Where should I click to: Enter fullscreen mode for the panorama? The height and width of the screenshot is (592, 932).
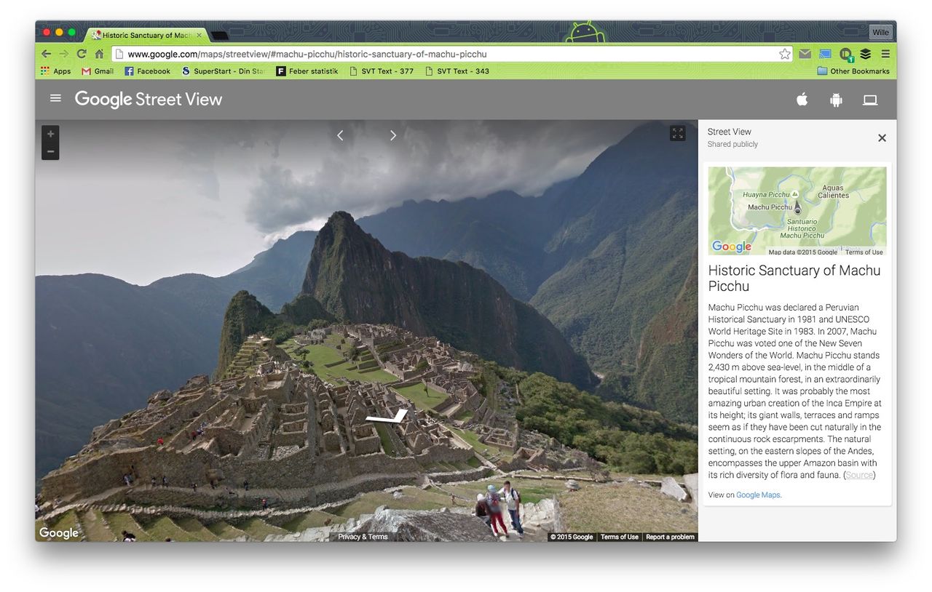click(x=678, y=134)
